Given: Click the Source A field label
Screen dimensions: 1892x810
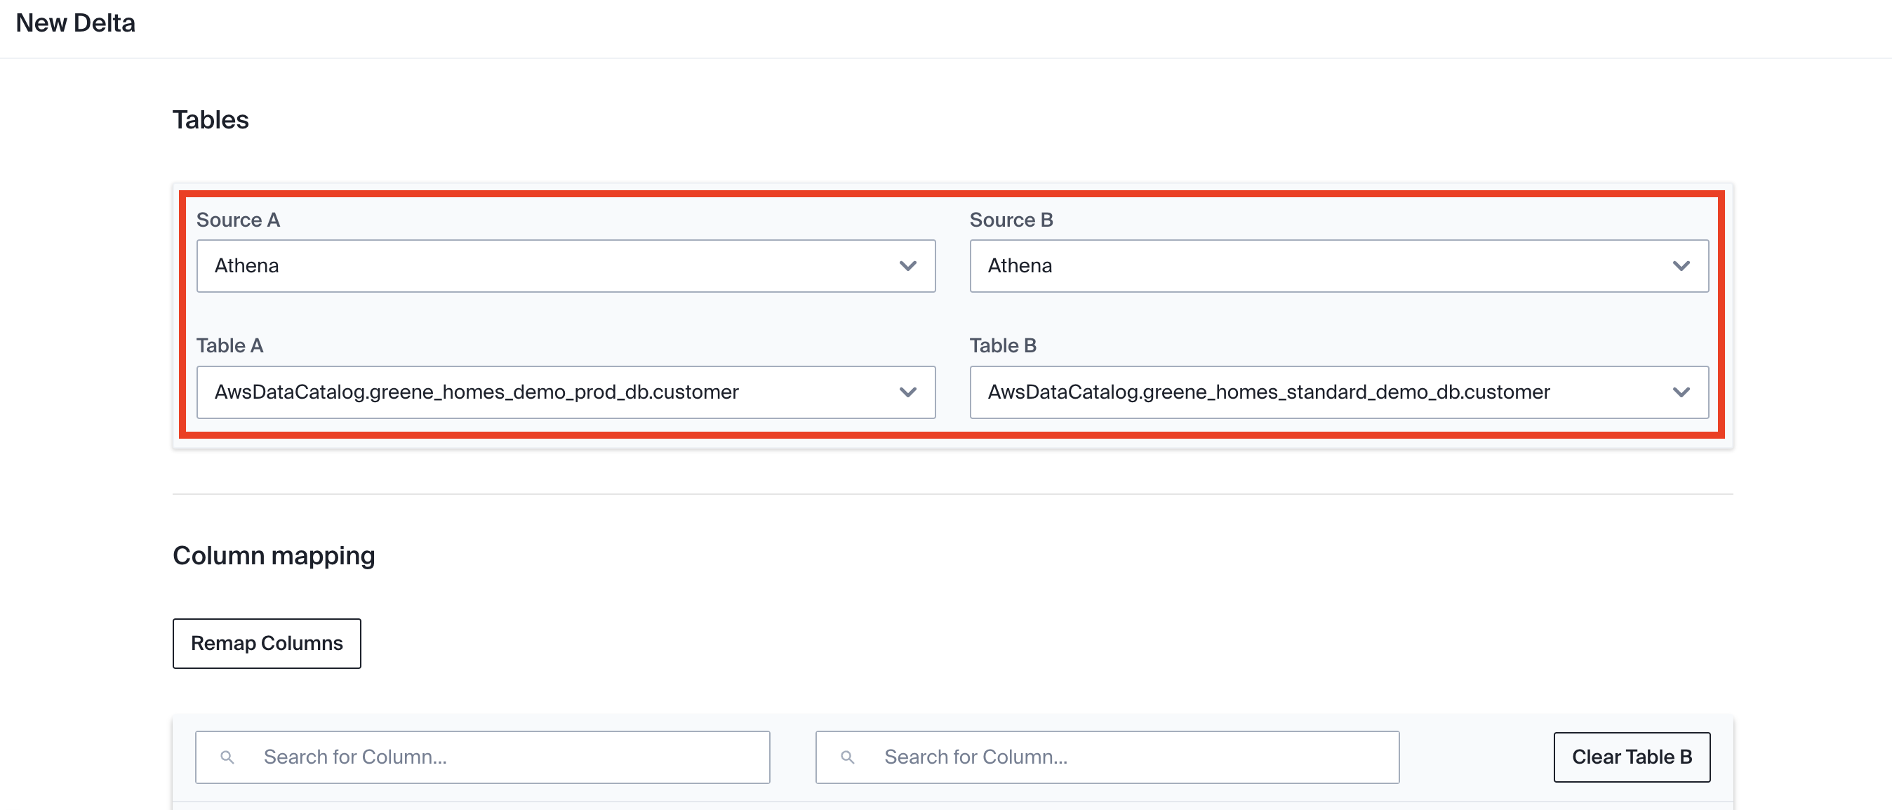Looking at the screenshot, I should pyautogui.click(x=238, y=220).
